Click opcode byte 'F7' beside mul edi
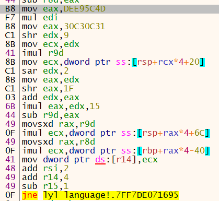 tap(10, 18)
